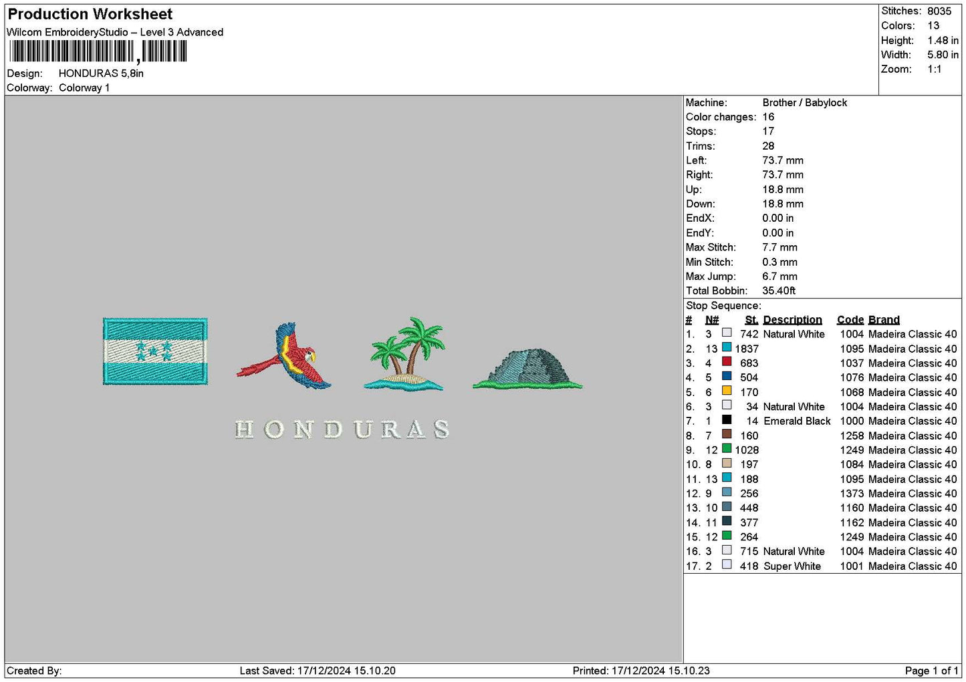Select the blue swatch in stop 4
The height and width of the screenshot is (682, 966).
[727, 376]
